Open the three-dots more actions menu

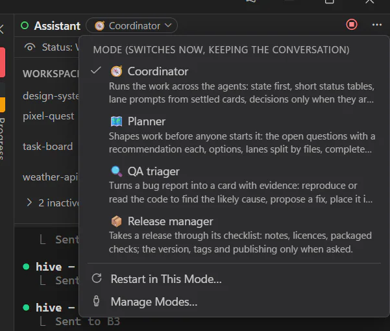pyautogui.click(x=377, y=25)
